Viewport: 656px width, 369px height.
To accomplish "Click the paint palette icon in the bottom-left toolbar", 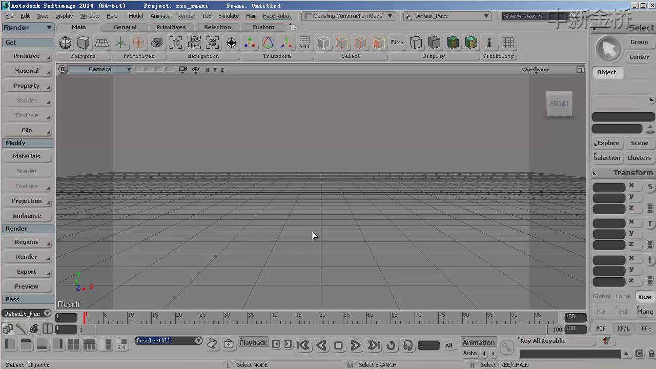I will click(x=34, y=329).
